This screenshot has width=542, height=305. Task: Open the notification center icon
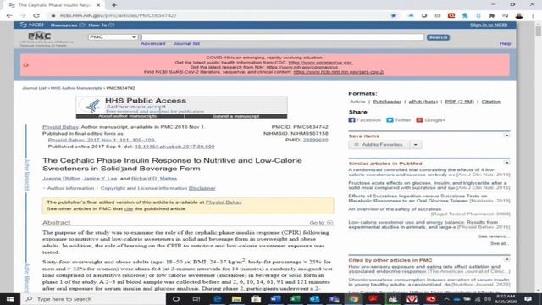coord(528,299)
